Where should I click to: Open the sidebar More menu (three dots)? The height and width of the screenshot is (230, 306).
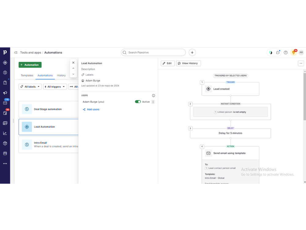[5, 163]
